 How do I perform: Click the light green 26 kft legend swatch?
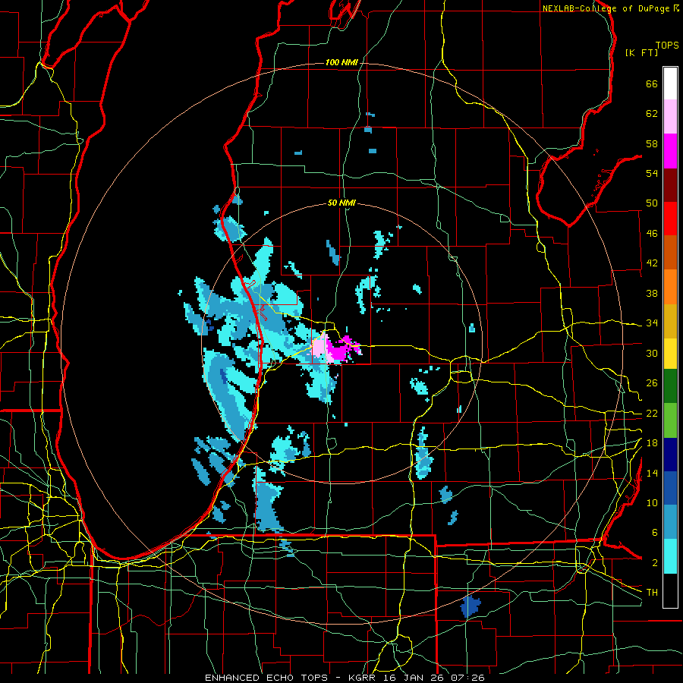(670, 420)
